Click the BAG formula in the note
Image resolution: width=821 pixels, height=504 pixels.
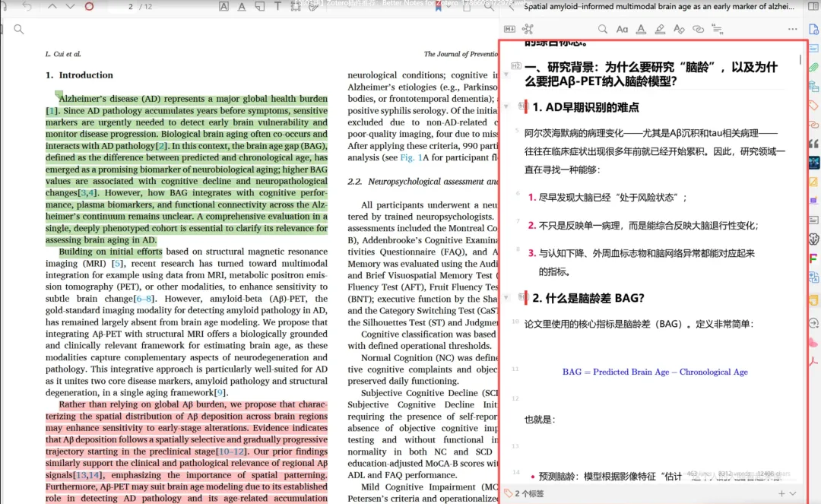click(655, 372)
